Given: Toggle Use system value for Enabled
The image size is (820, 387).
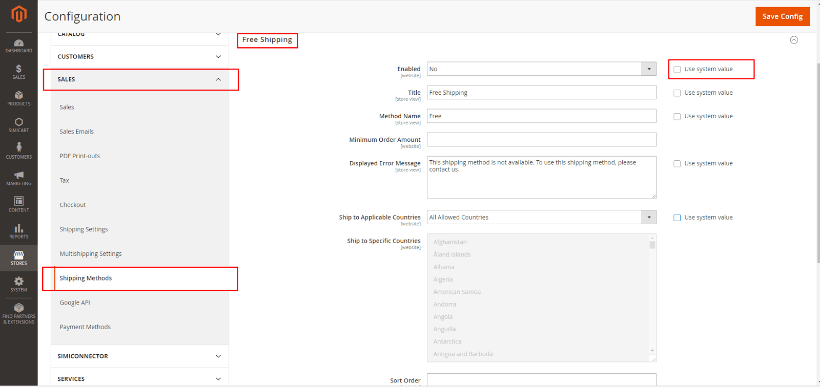Looking at the screenshot, I should coord(677,69).
